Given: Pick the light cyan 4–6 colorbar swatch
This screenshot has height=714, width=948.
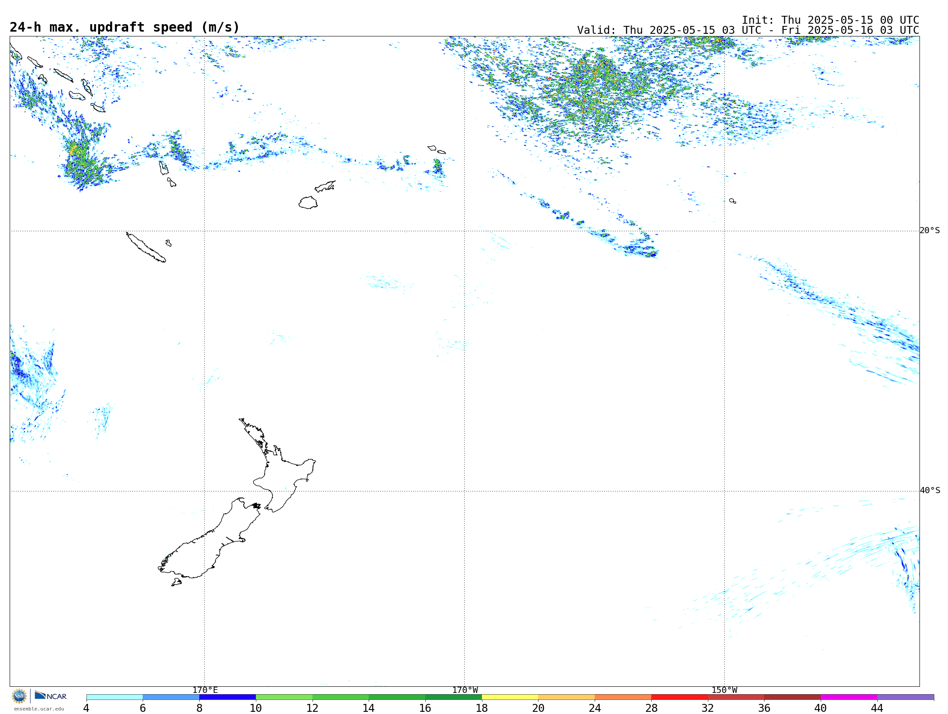Looking at the screenshot, I should click(x=115, y=697).
